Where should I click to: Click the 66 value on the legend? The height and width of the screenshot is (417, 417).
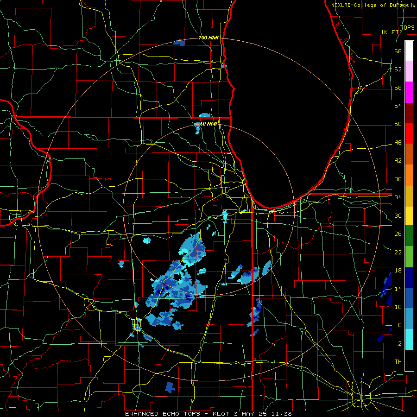pos(398,51)
